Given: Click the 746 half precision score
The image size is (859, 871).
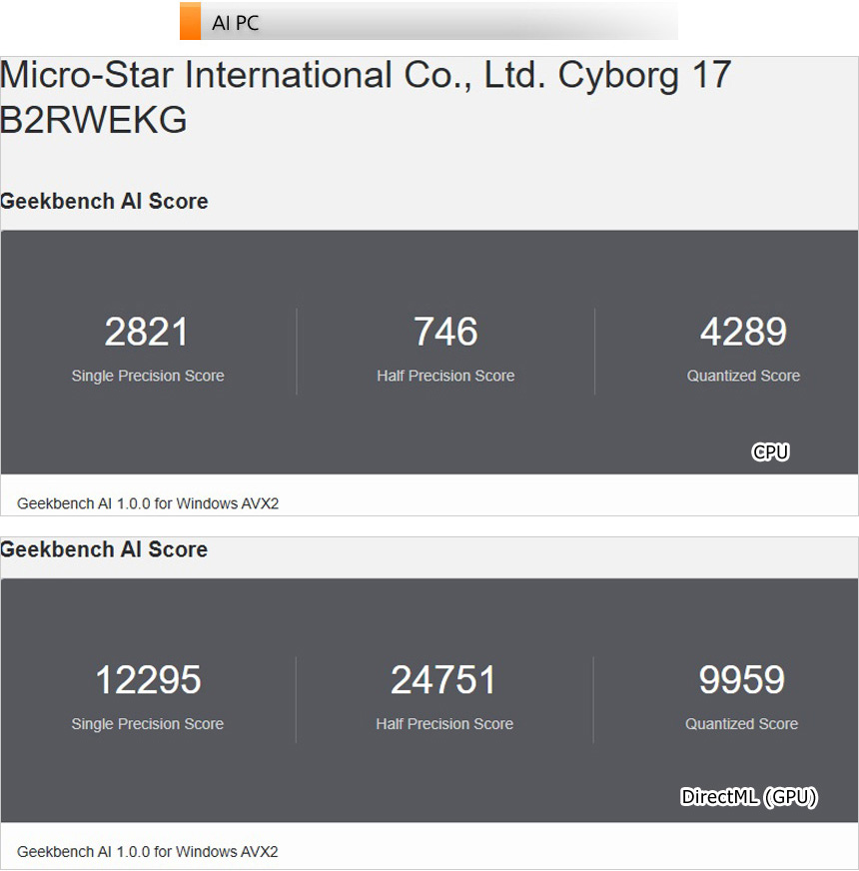Looking at the screenshot, I should [x=445, y=332].
